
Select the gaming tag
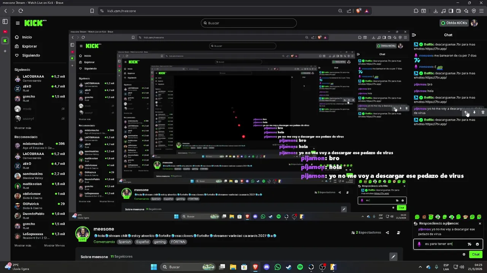pyautogui.click(x=160, y=242)
